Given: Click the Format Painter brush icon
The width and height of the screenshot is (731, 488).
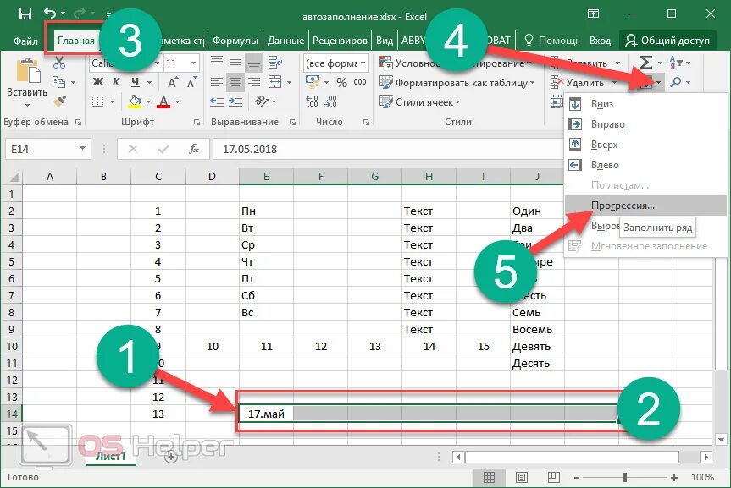Looking at the screenshot, I should (59, 101).
